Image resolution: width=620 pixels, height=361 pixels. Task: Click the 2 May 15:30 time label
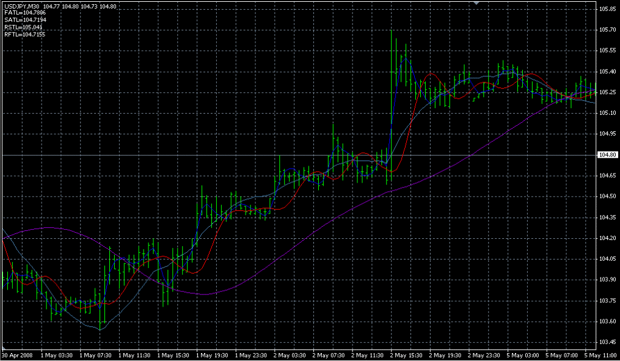409,355
